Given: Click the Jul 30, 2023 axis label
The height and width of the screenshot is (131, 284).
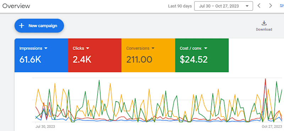Looking at the screenshot, I should [x=45, y=126].
